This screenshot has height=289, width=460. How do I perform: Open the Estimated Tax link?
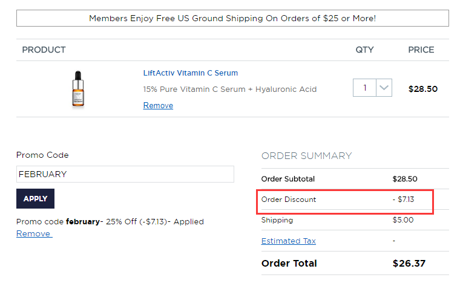click(x=288, y=241)
